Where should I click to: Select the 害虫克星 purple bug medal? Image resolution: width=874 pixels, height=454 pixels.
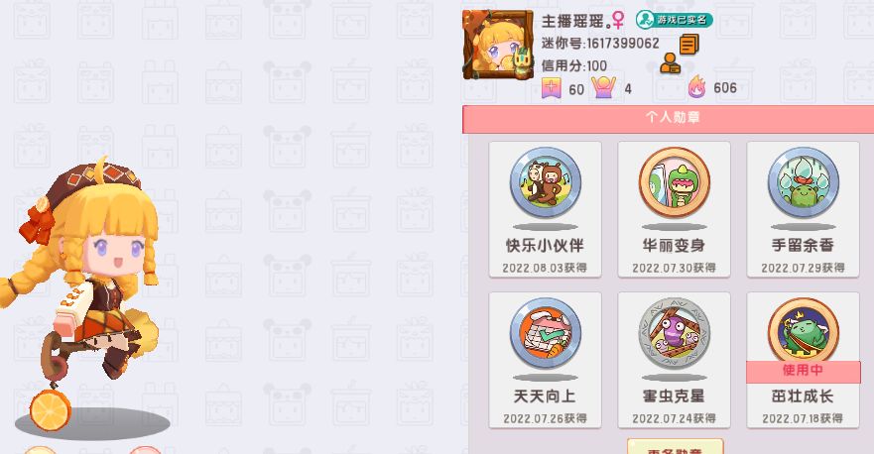[674, 333]
